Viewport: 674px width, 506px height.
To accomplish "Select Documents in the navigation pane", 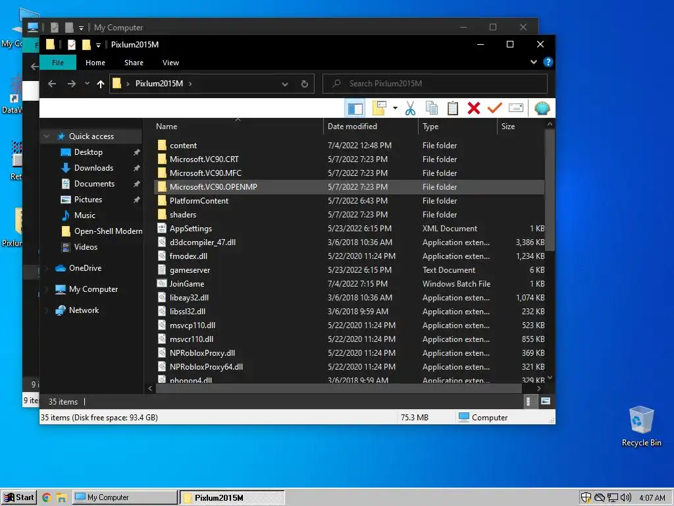I will click(x=94, y=184).
